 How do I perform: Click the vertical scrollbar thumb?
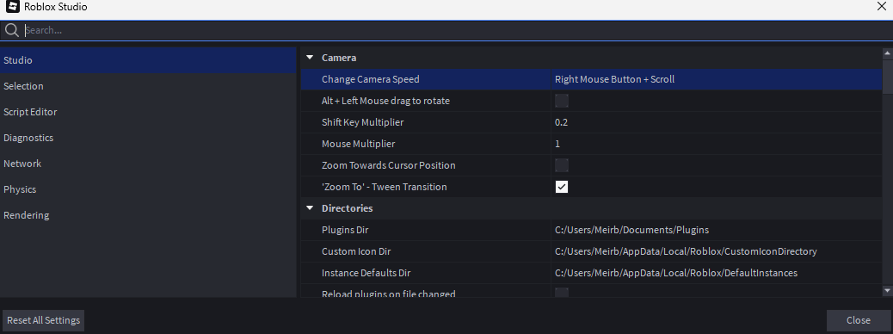point(887,76)
